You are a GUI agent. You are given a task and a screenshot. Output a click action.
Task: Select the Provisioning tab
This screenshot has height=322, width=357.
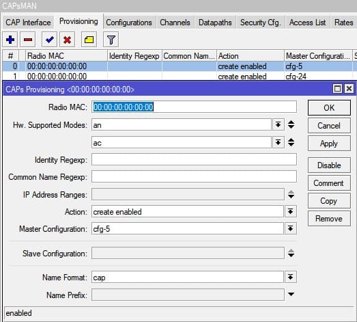click(78, 21)
